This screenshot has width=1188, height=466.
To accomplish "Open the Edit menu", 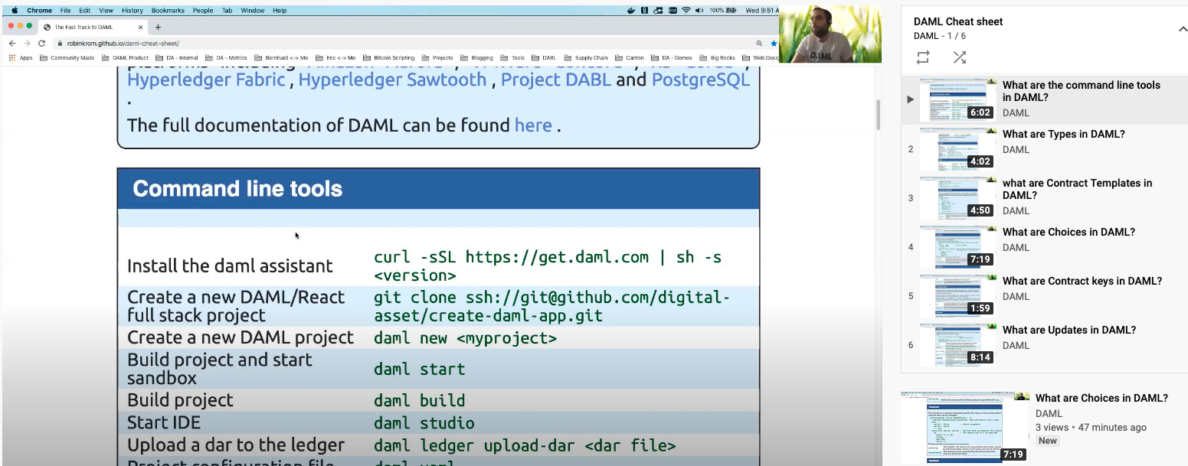I will coord(84,11).
